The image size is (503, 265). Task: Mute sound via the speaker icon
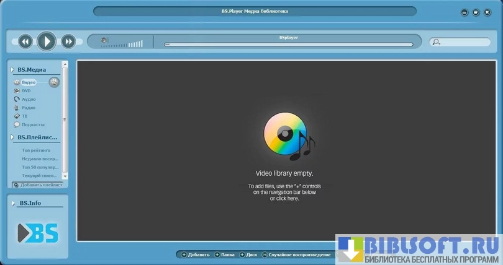pos(105,41)
